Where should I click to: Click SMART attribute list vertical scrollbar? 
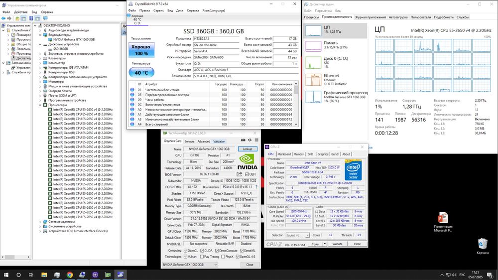[x=296, y=104]
